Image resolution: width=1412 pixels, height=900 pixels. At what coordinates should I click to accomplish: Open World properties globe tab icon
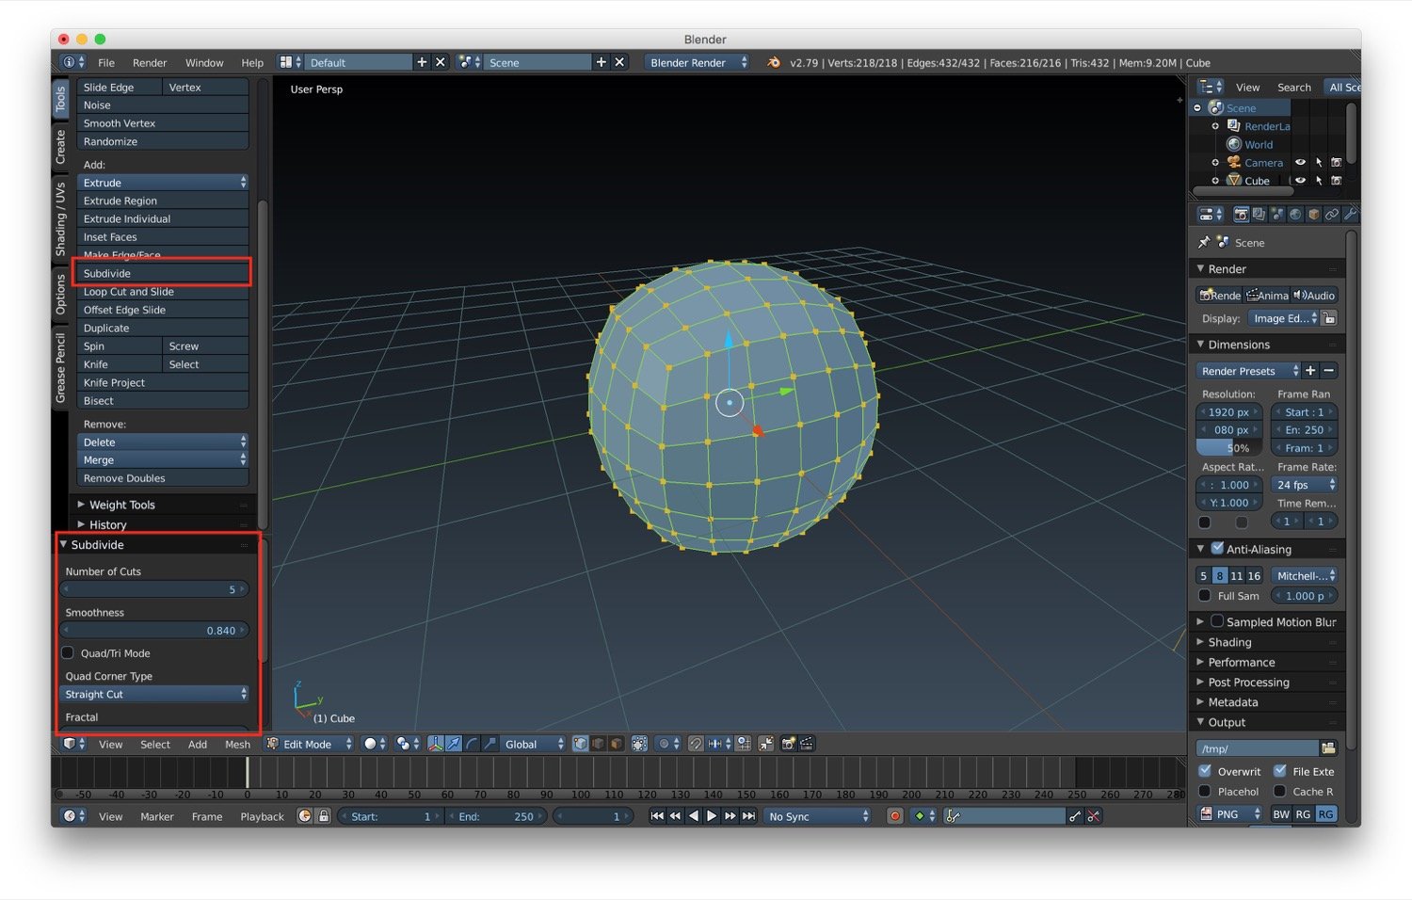[1295, 215]
